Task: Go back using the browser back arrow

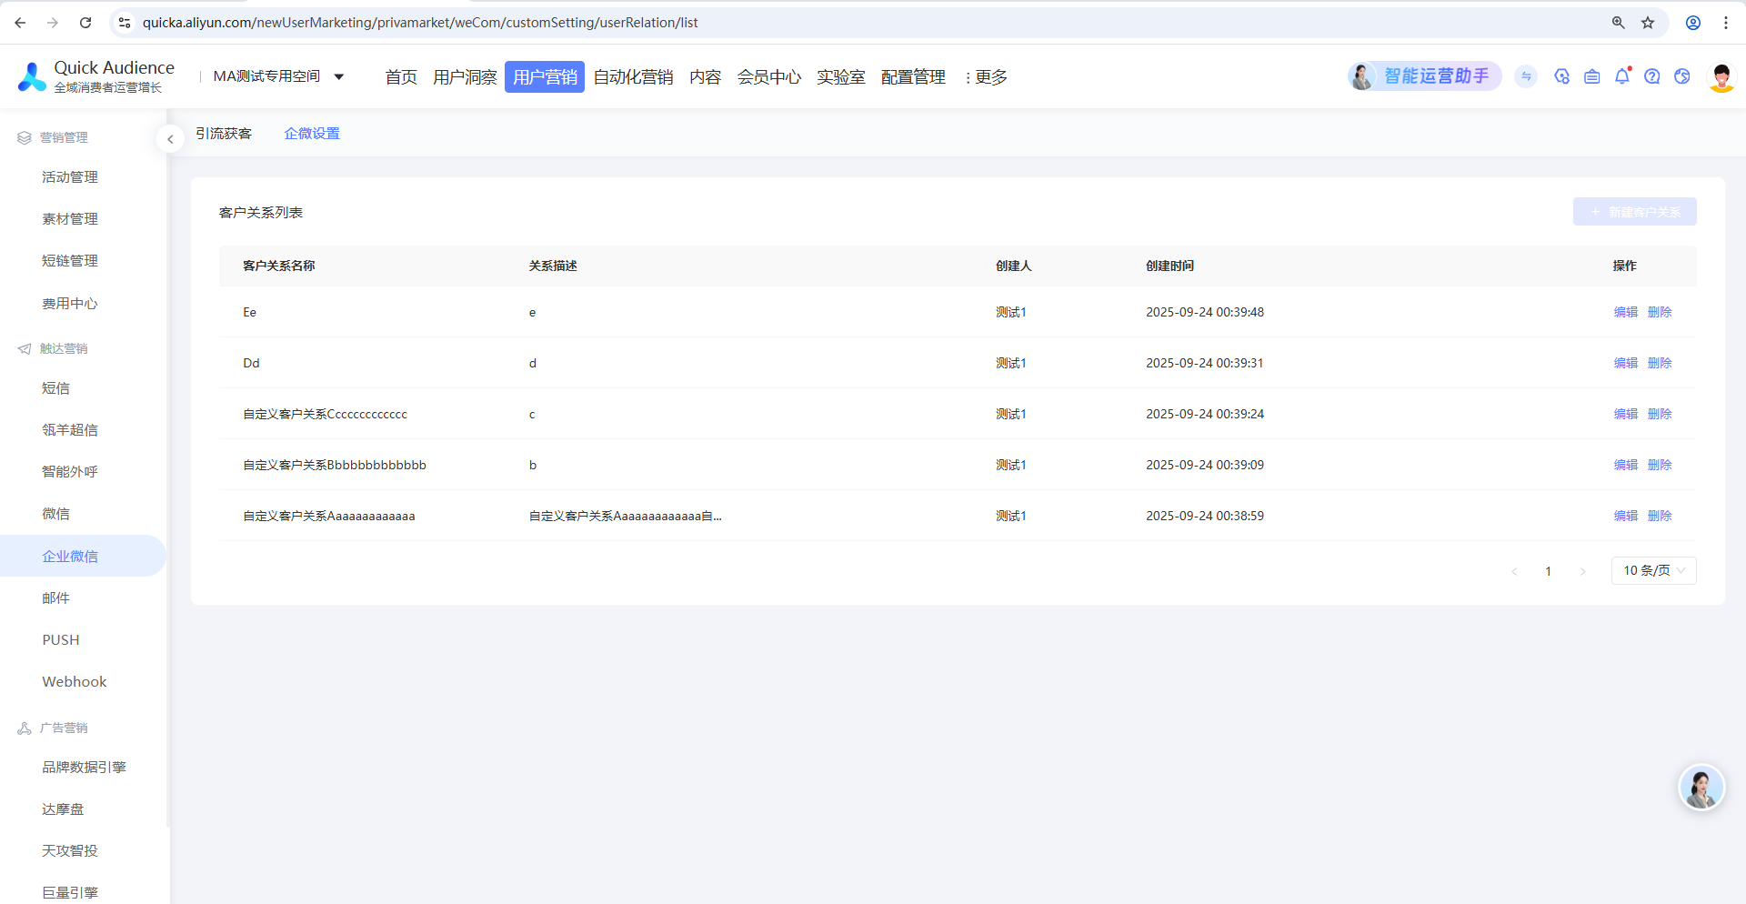Action: [x=20, y=23]
